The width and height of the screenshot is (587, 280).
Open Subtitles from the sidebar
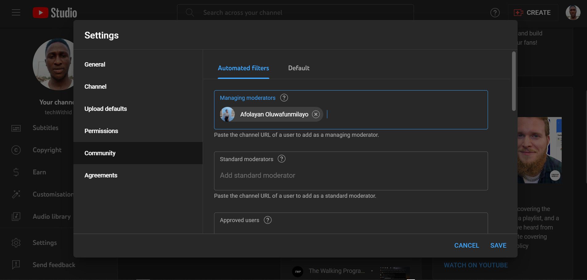(x=45, y=128)
